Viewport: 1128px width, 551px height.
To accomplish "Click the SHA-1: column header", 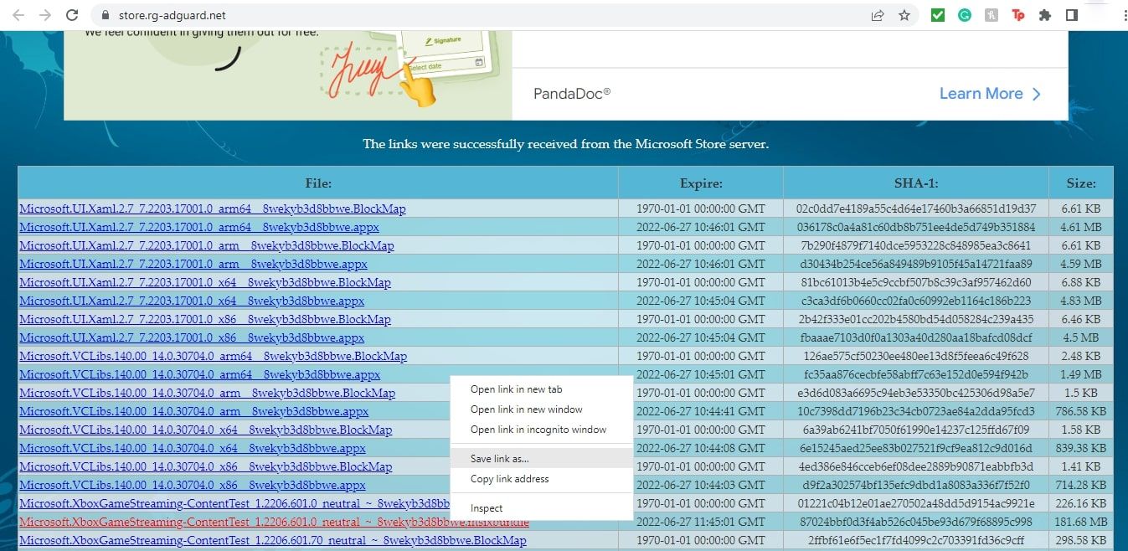I will [x=916, y=183].
